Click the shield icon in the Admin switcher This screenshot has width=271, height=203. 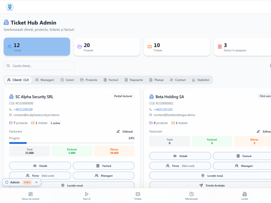pos(7,182)
